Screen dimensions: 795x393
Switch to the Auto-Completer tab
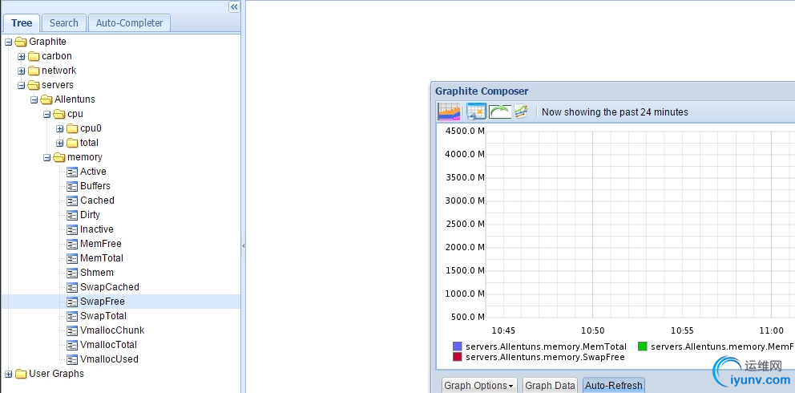point(129,22)
